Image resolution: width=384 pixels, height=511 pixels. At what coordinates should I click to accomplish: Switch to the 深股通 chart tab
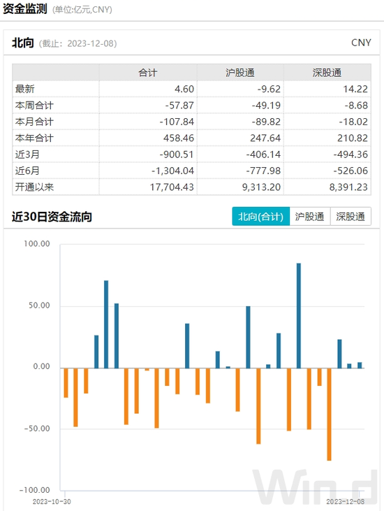350,217
